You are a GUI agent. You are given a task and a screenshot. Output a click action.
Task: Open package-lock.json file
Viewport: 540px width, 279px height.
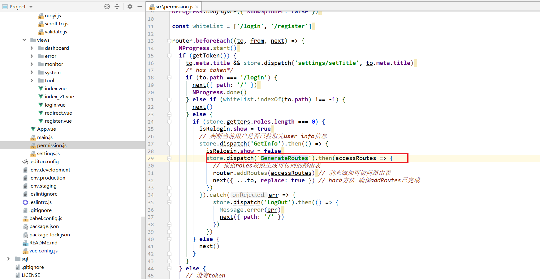point(50,235)
